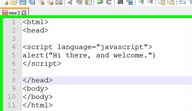The height and width of the screenshot is (111, 192).
Task: Click the <script language="javascript"> line
Action: [87, 47]
